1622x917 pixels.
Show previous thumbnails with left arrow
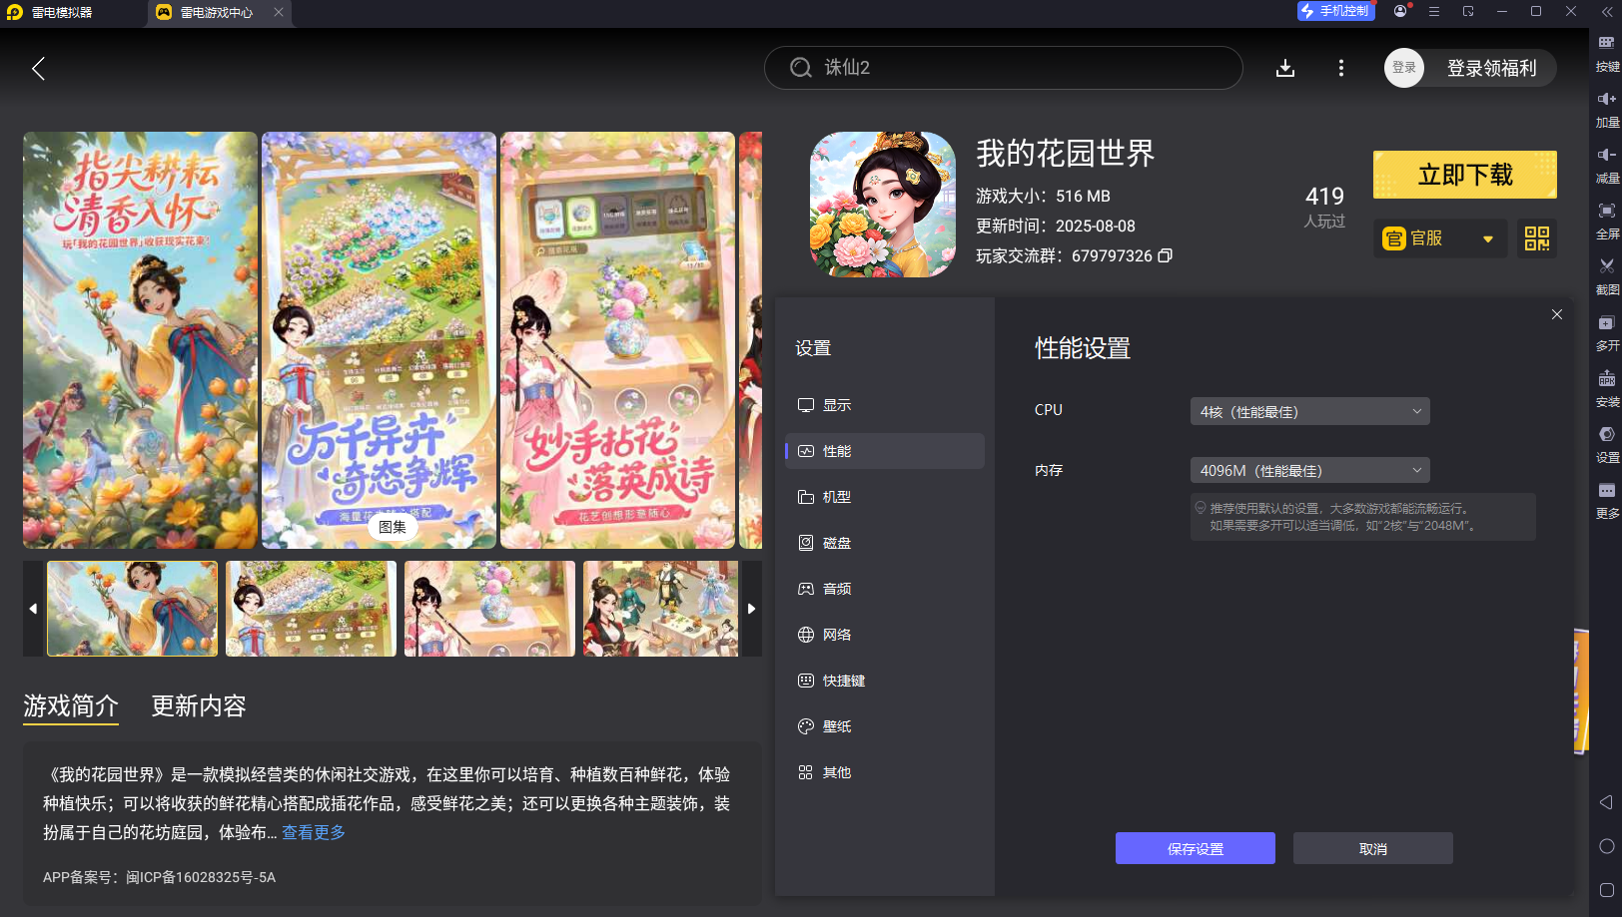[x=33, y=608]
